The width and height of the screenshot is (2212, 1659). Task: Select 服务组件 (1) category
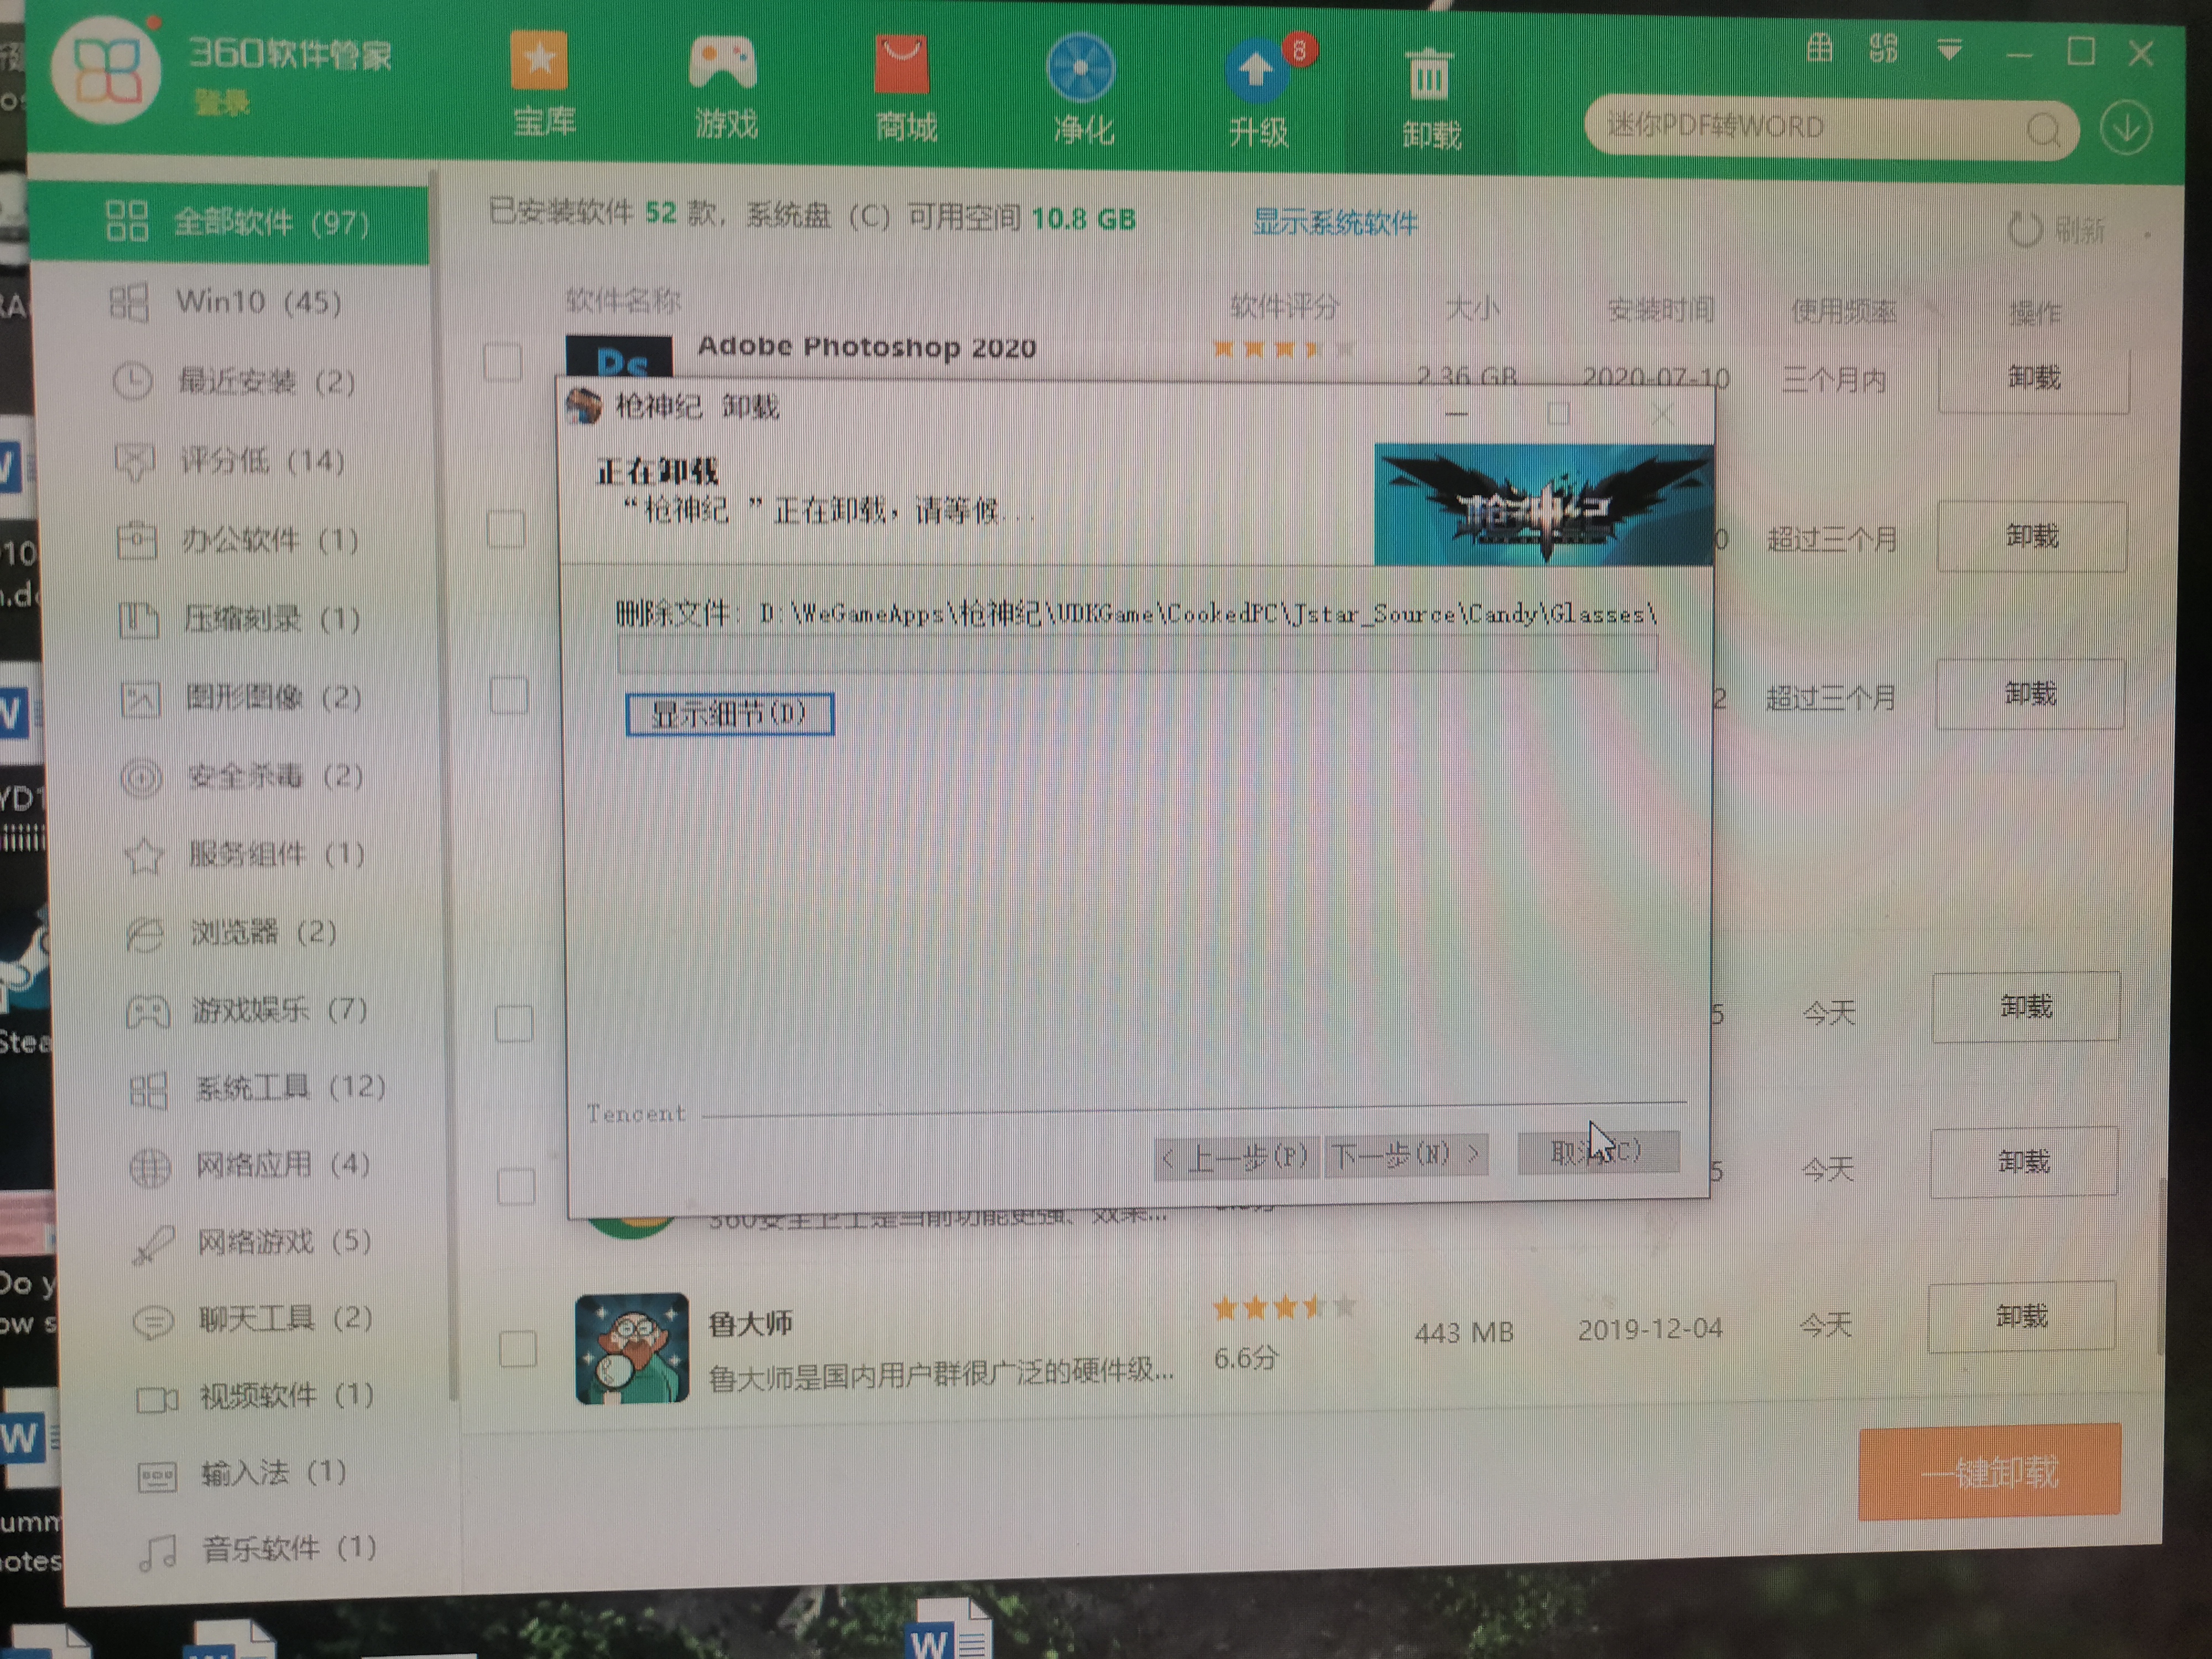(x=244, y=854)
